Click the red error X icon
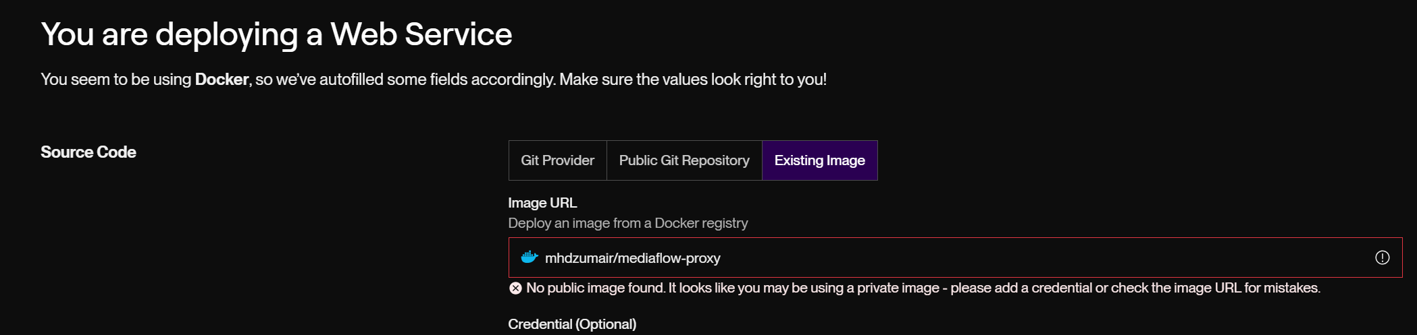Screen dimensions: 1417x335 pos(515,288)
